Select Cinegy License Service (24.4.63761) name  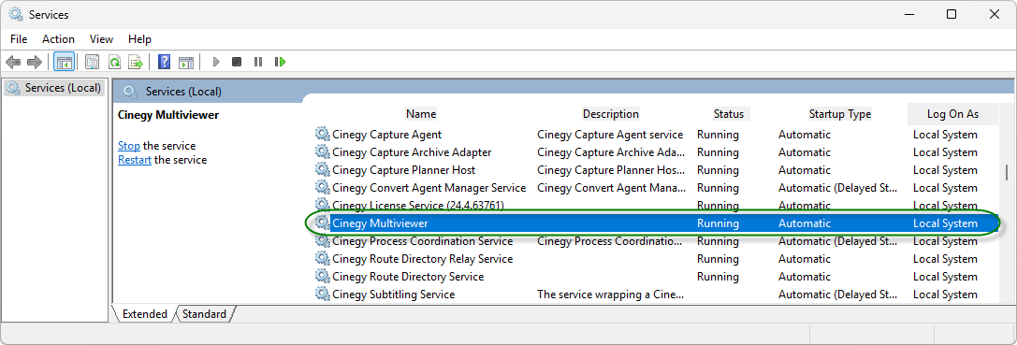pyautogui.click(x=417, y=205)
